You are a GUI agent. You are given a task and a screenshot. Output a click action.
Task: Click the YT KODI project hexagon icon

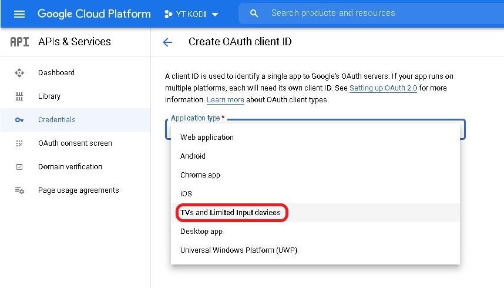(168, 14)
